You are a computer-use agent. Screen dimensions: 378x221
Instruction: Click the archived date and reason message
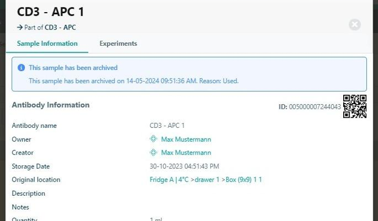[x=133, y=81]
